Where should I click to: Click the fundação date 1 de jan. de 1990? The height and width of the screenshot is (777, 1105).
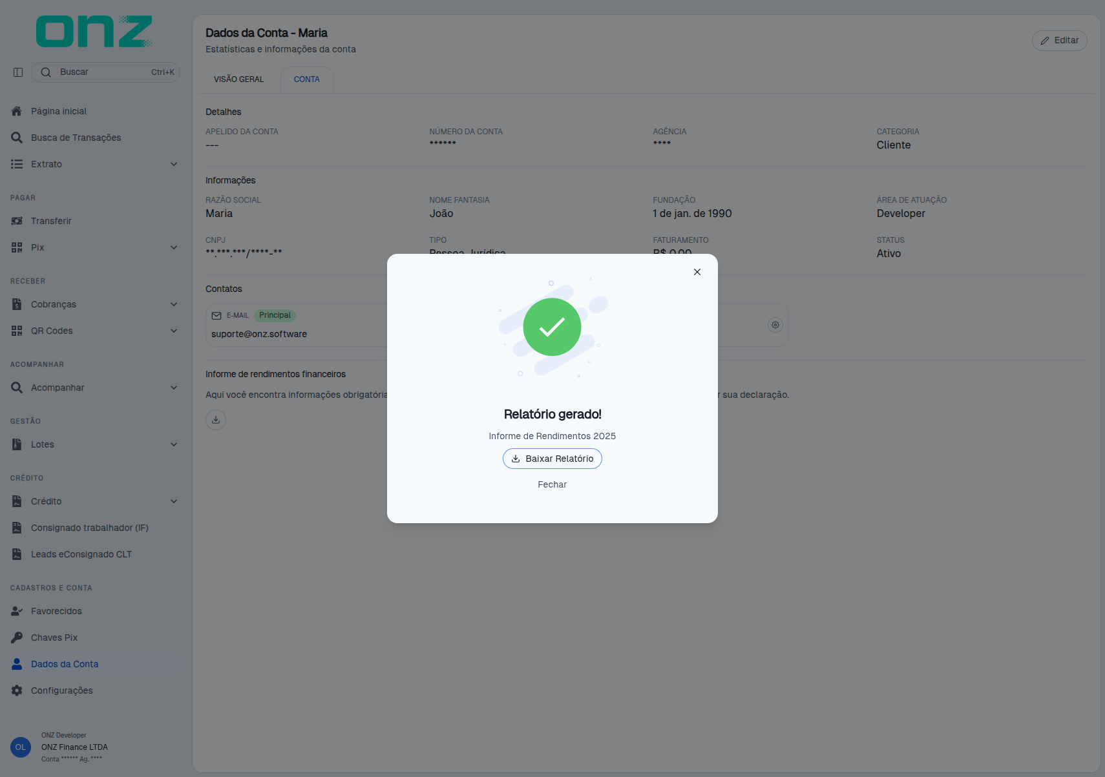692,214
